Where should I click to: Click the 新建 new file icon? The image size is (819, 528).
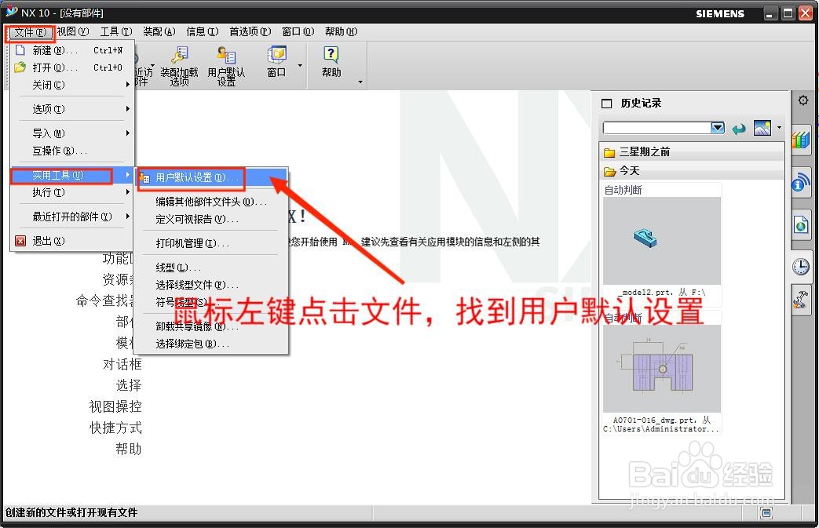(20, 50)
